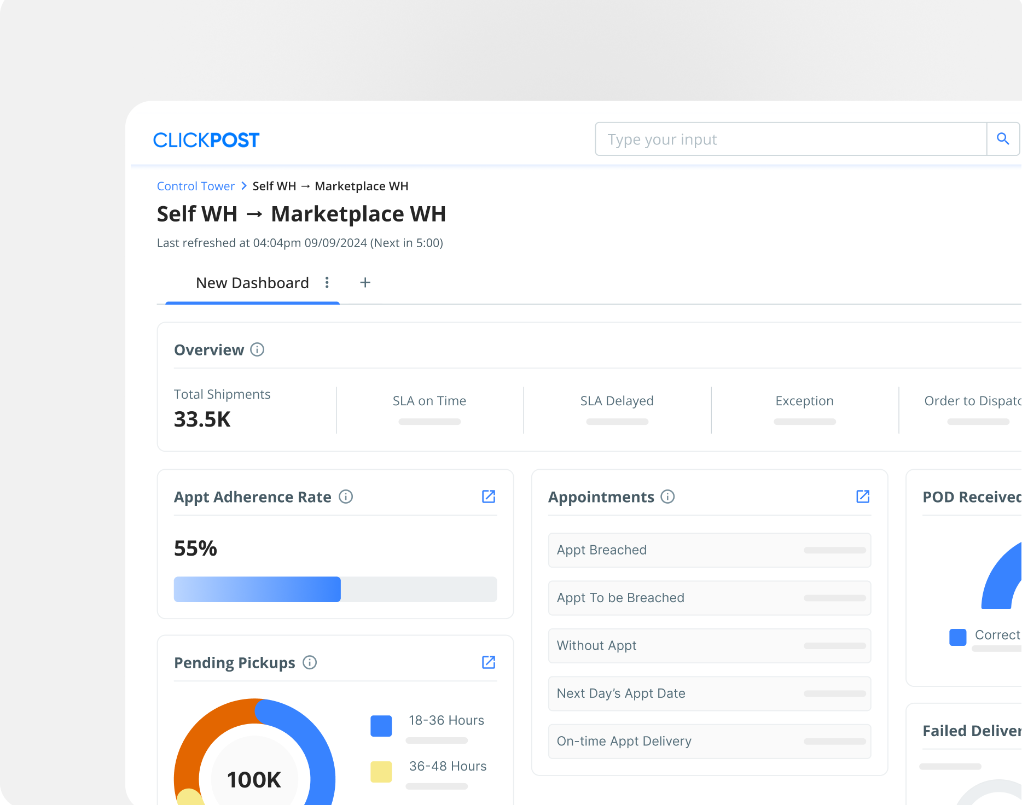Add a new dashboard tab with plus
The image size is (1022, 805).
[x=365, y=283]
